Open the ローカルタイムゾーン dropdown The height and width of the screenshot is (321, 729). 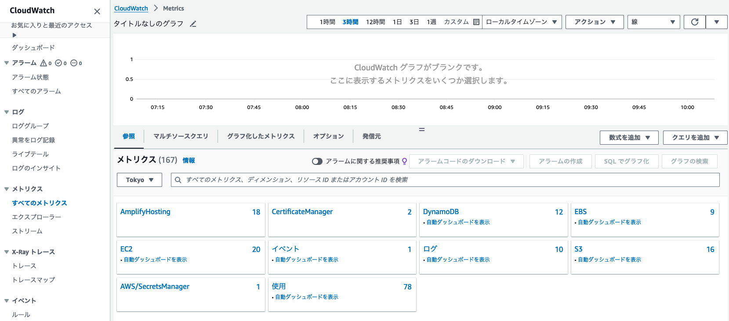[522, 22]
